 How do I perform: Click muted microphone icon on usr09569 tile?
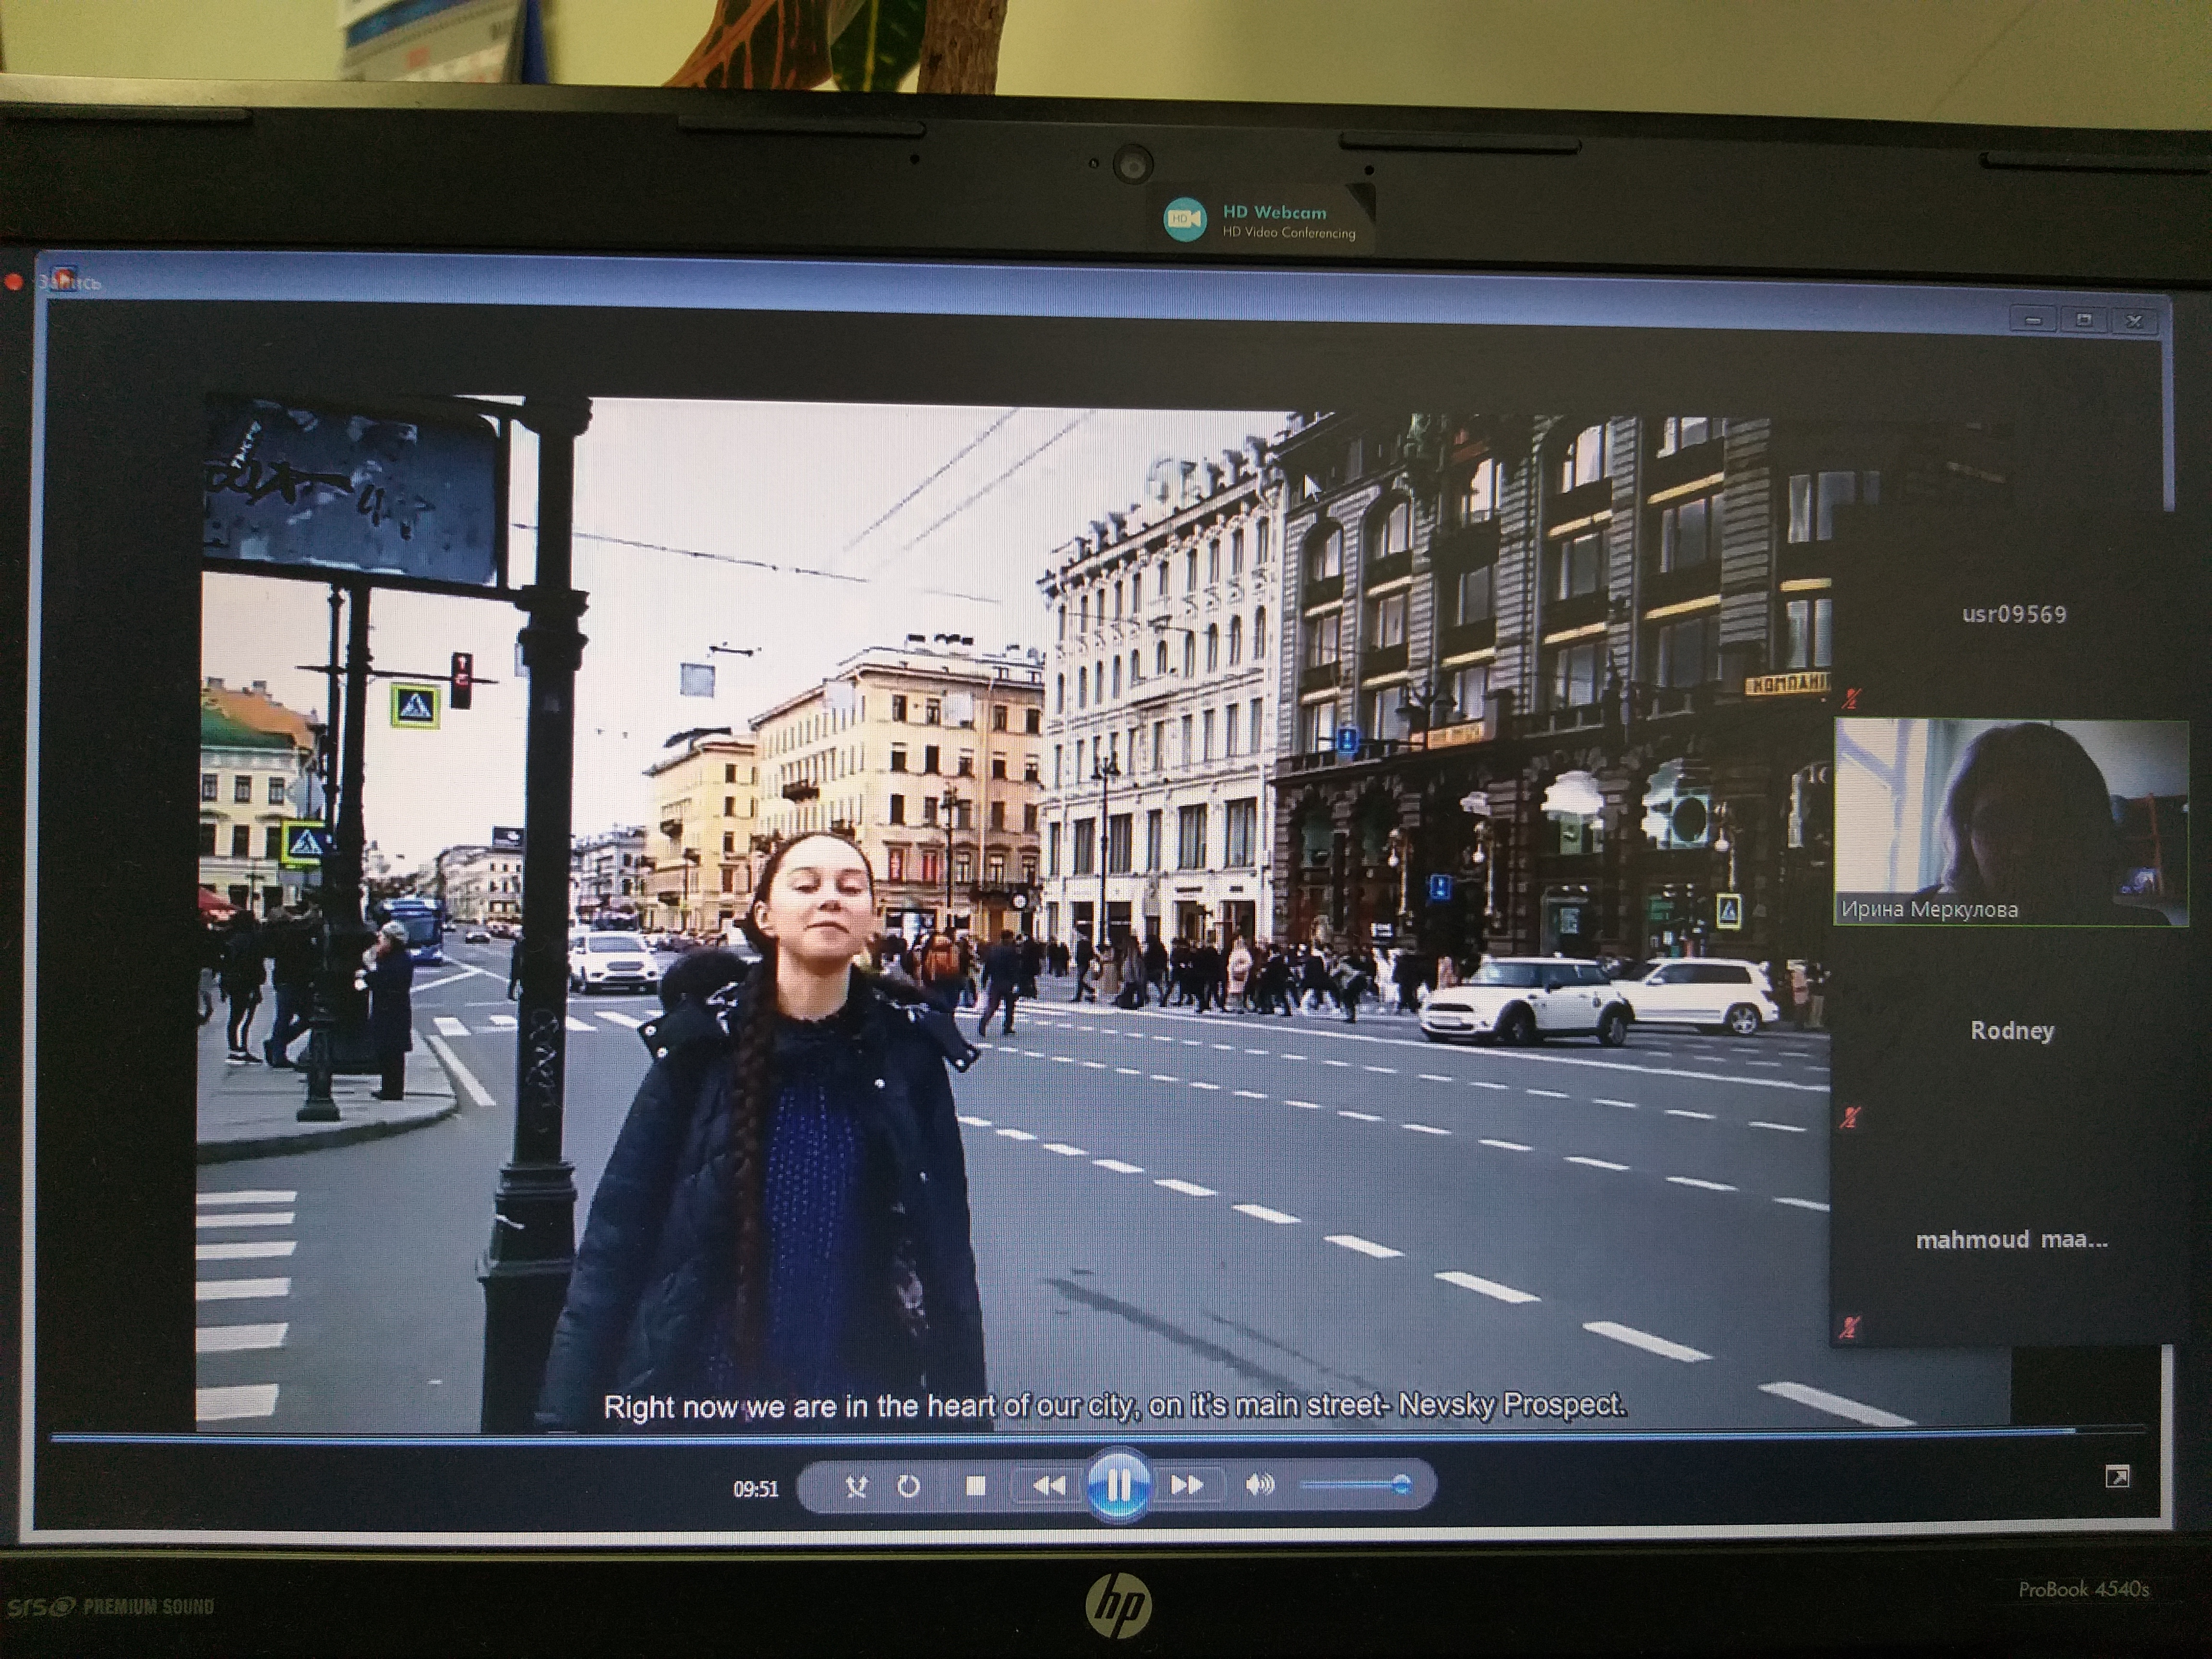1851,698
